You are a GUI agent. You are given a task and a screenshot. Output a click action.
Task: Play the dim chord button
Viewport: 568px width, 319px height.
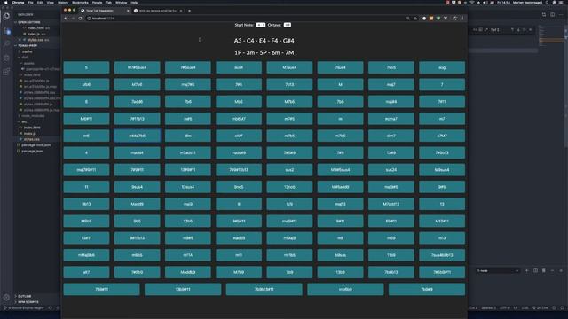(x=187, y=136)
